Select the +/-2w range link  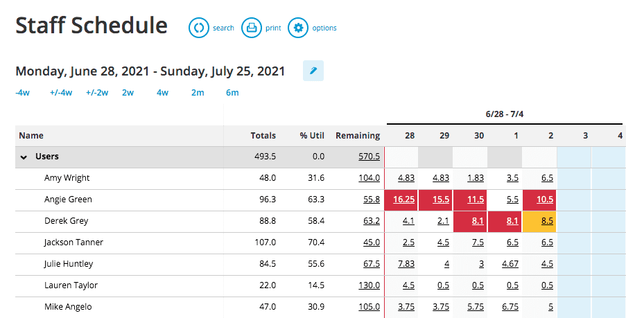97,93
